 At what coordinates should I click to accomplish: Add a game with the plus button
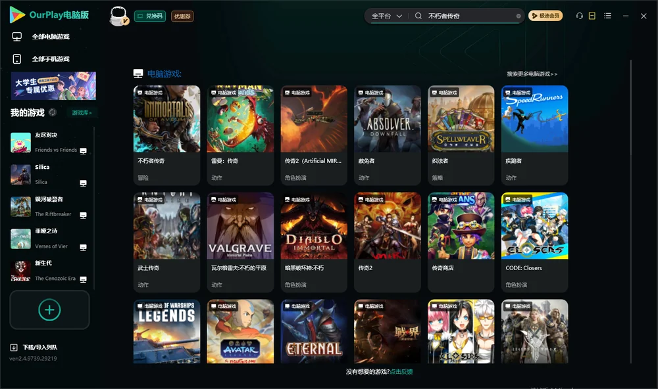coord(49,309)
